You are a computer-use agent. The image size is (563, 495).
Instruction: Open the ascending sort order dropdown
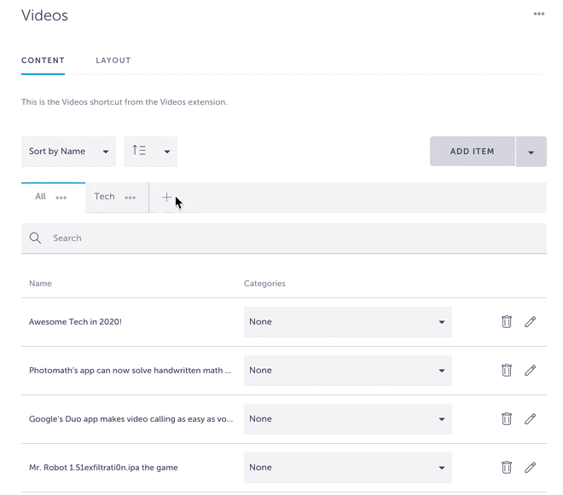(150, 152)
